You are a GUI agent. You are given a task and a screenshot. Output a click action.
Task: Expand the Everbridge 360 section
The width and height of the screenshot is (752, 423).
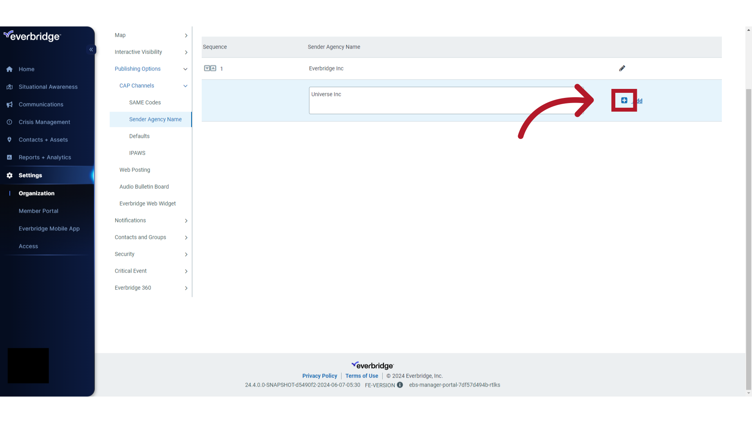pyautogui.click(x=186, y=288)
